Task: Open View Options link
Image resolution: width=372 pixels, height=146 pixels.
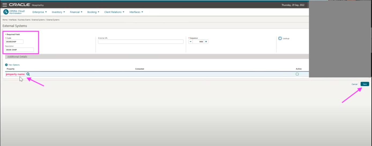Action: click(14, 65)
